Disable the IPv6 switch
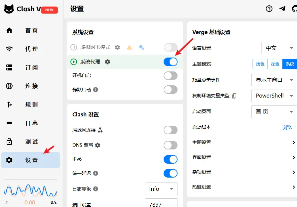 [171, 159]
